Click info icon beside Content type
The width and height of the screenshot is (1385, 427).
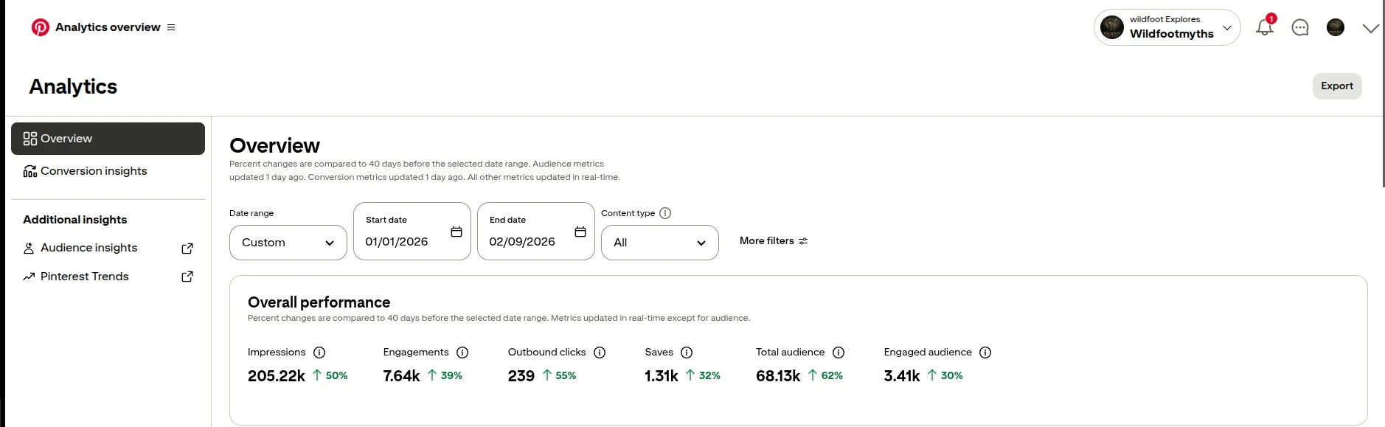click(665, 213)
